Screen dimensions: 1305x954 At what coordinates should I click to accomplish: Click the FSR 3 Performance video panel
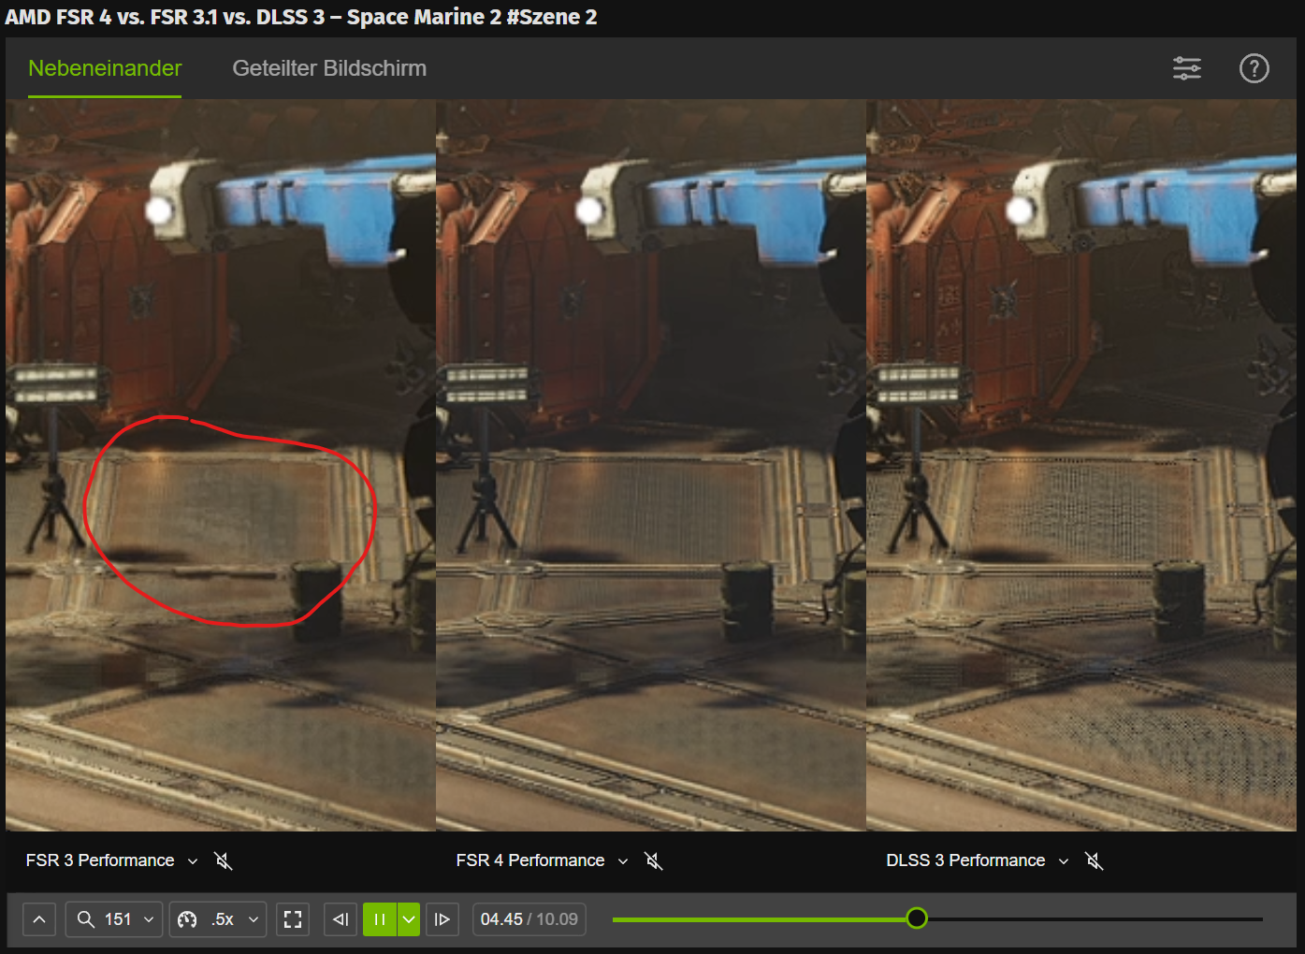[x=221, y=466]
